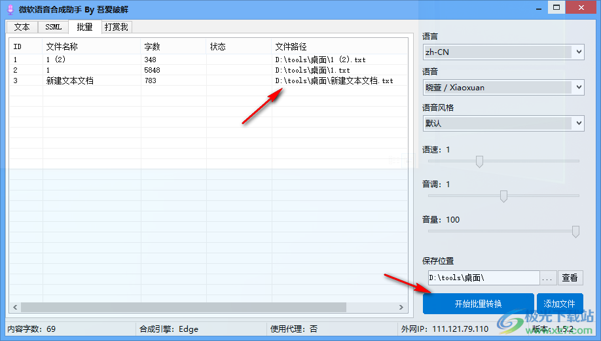Viewport: 601px width, 341px height.
Task: Click the 添加文件 button
Action: click(x=560, y=304)
